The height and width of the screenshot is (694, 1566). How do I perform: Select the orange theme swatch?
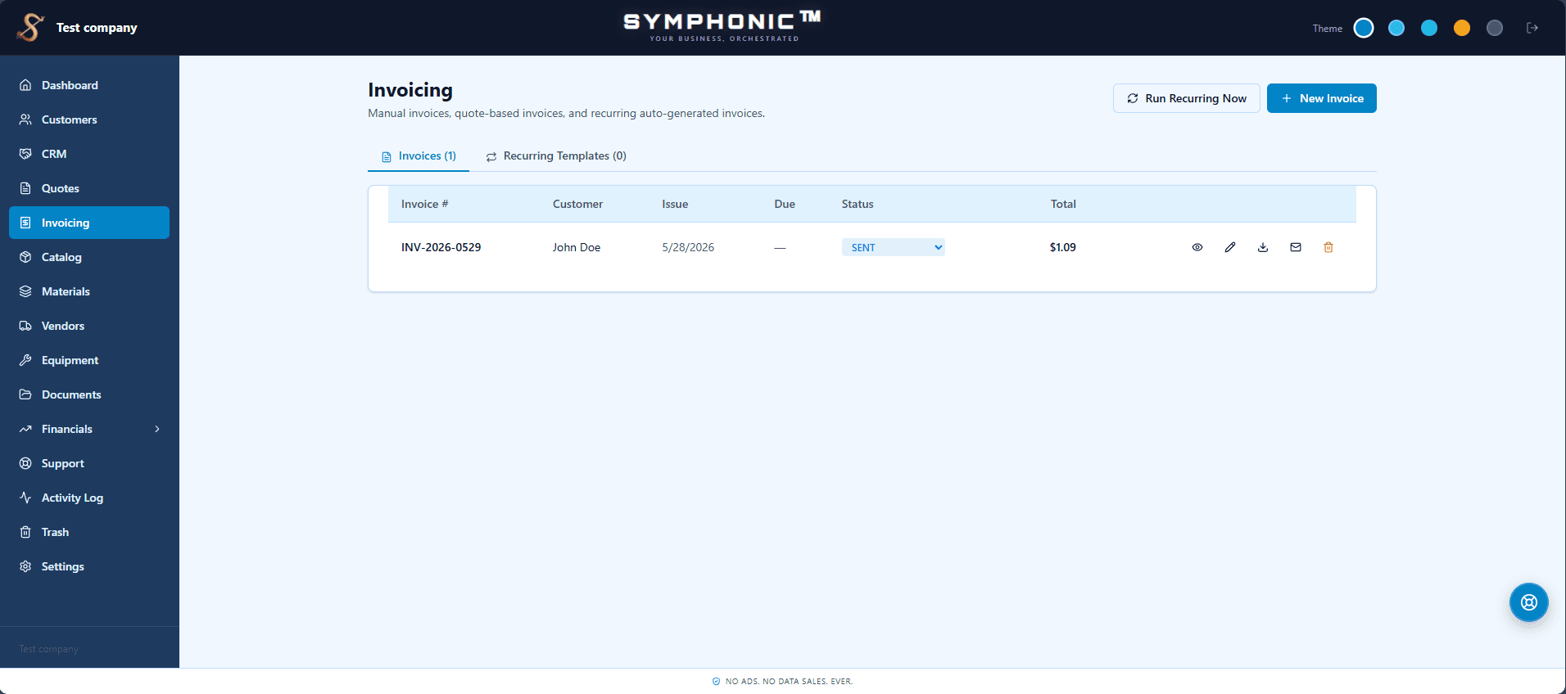coord(1462,28)
